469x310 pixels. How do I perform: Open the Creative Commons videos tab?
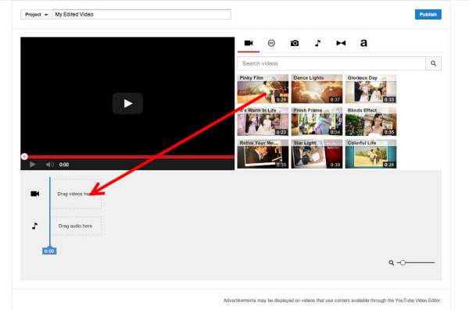point(271,44)
